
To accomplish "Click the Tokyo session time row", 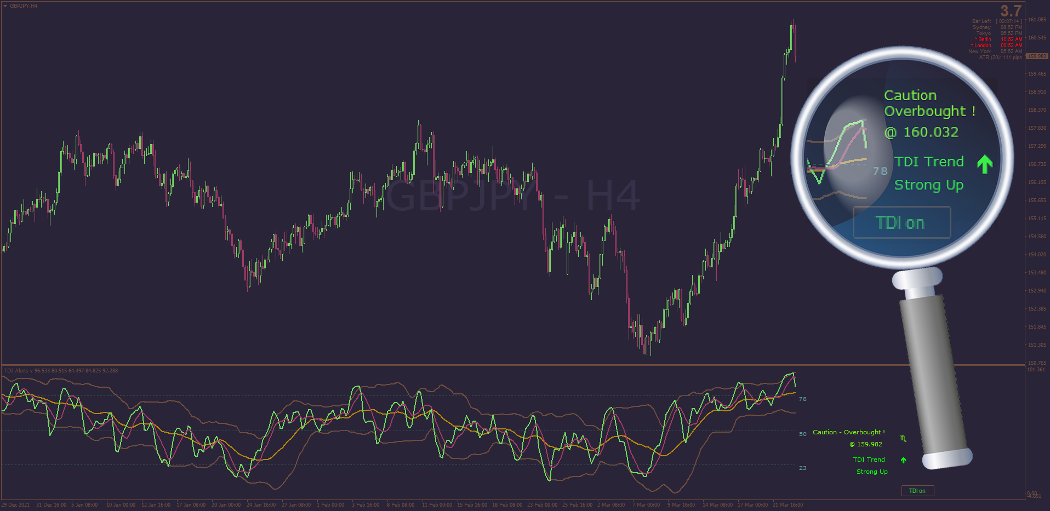I will [x=998, y=33].
